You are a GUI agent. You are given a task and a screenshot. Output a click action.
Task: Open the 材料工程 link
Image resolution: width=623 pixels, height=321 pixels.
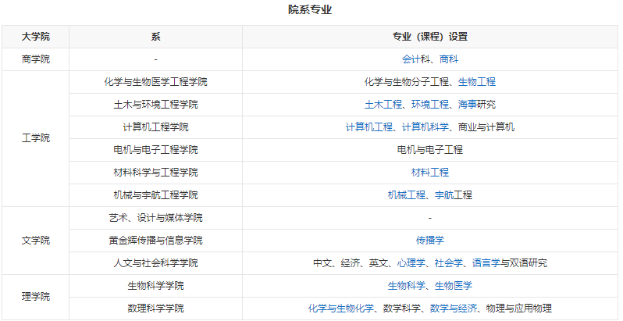430,173
